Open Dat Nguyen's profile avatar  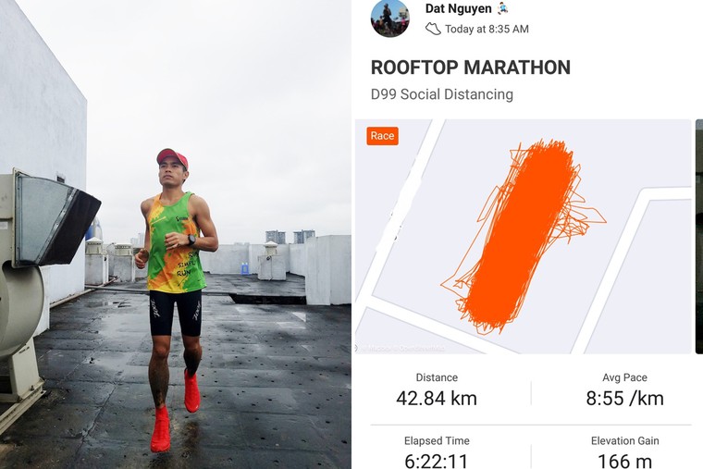[389, 18]
